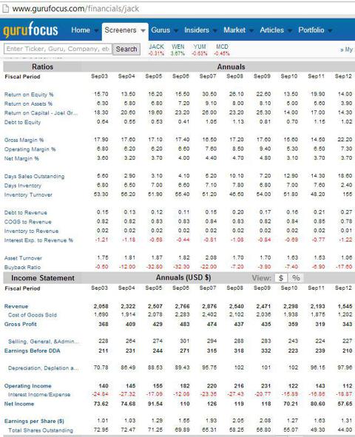The width and height of the screenshot is (355, 437).
Task: Select Sep05 Buyback Ratio value -32.80
Action: coord(155,267)
